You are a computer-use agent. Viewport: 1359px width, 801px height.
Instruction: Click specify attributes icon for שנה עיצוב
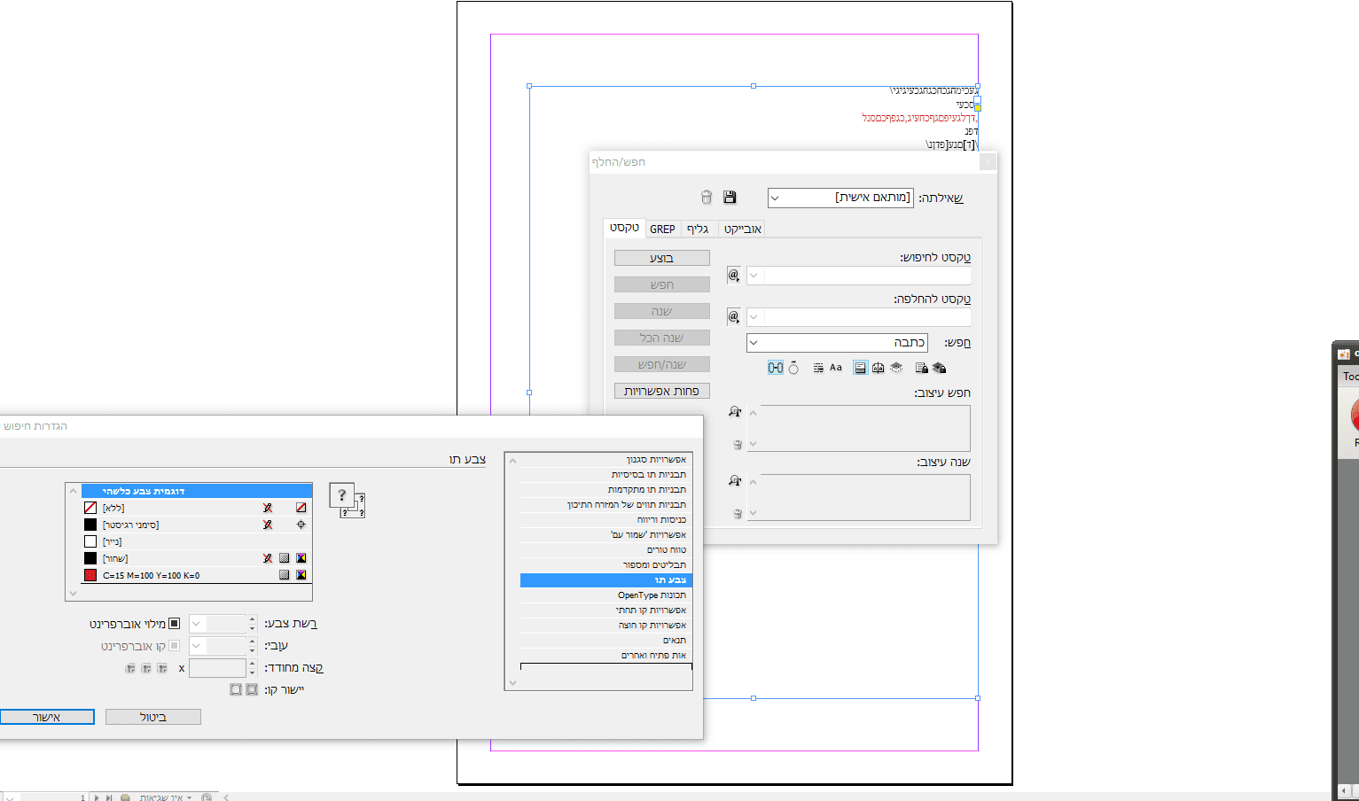pyautogui.click(x=735, y=480)
